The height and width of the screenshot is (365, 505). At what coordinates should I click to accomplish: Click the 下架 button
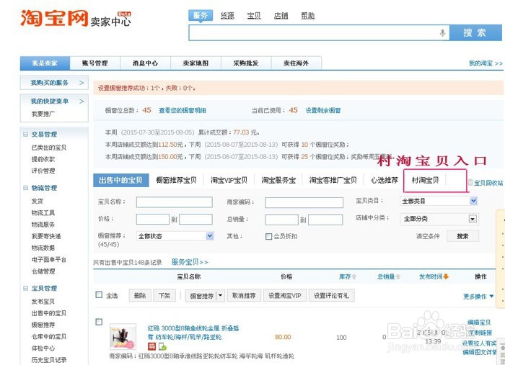point(164,295)
